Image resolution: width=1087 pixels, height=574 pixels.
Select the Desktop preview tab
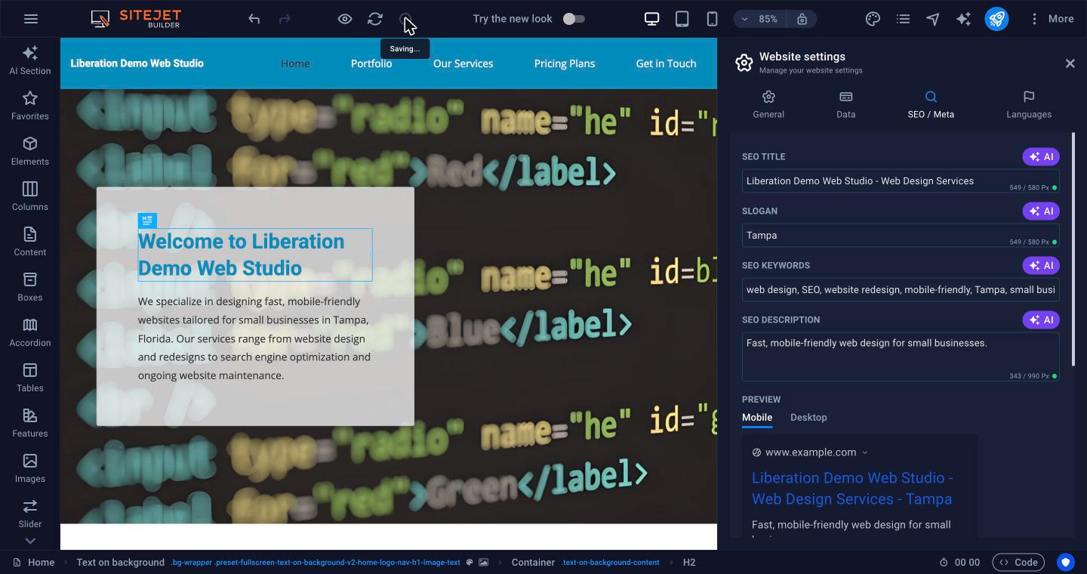pos(808,418)
